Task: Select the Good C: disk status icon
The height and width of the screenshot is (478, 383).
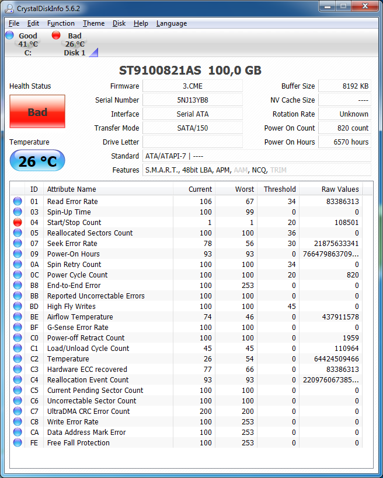Action: (x=9, y=35)
